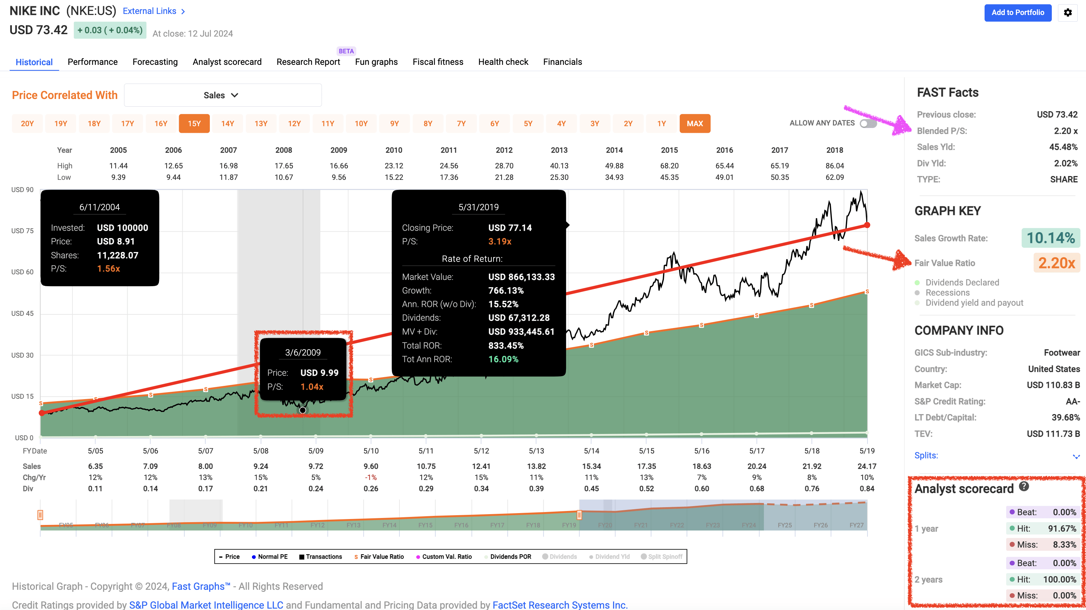Click the Analyst scorecard help question mark

coord(1024,487)
